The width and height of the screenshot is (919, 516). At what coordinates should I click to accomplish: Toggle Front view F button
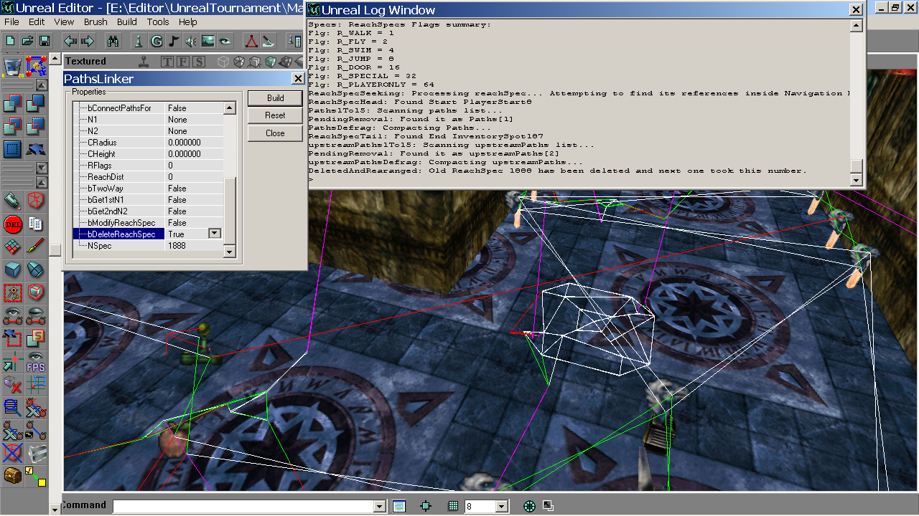click(183, 62)
